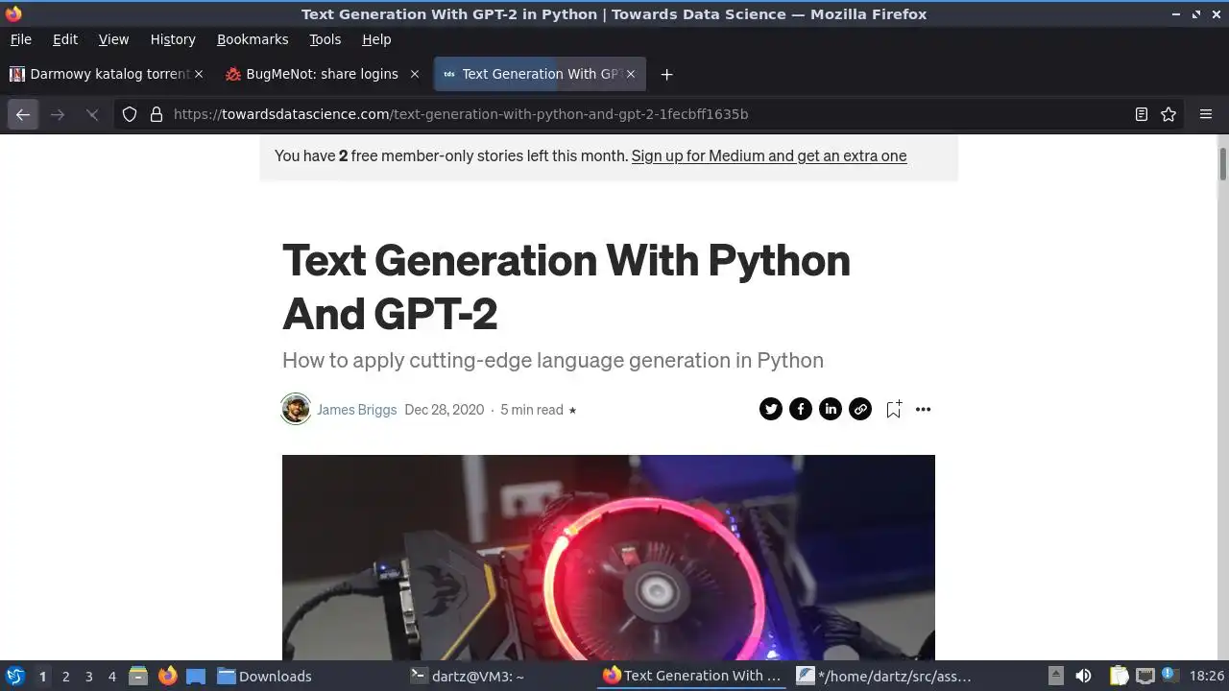Open file manager icon in taskbar
Image resolution: width=1229 pixels, height=691 pixels.
coord(138,676)
